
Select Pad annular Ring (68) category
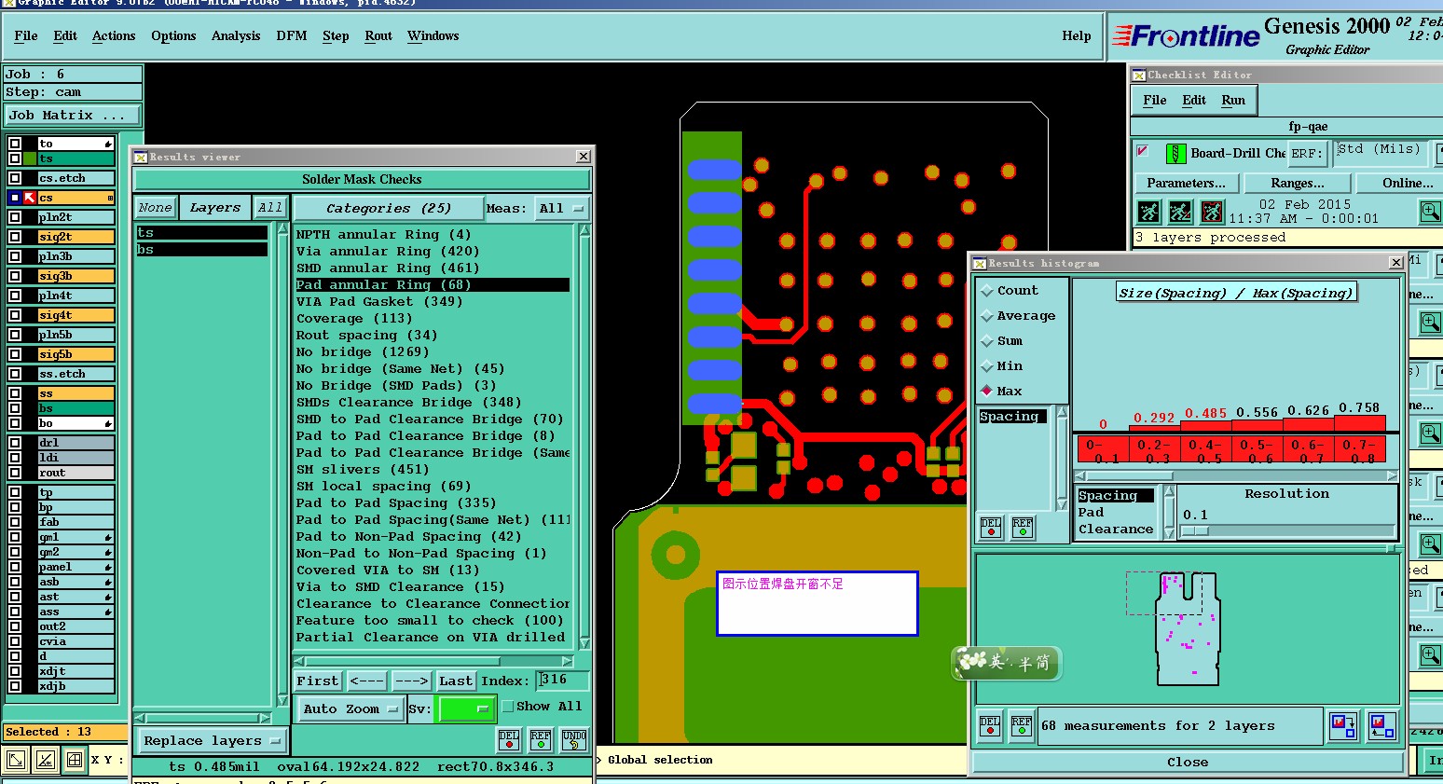(433, 284)
